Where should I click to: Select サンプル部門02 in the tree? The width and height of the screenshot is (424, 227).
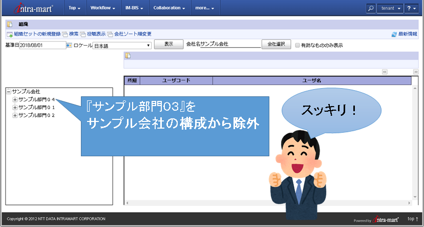click(x=36, y=115)
